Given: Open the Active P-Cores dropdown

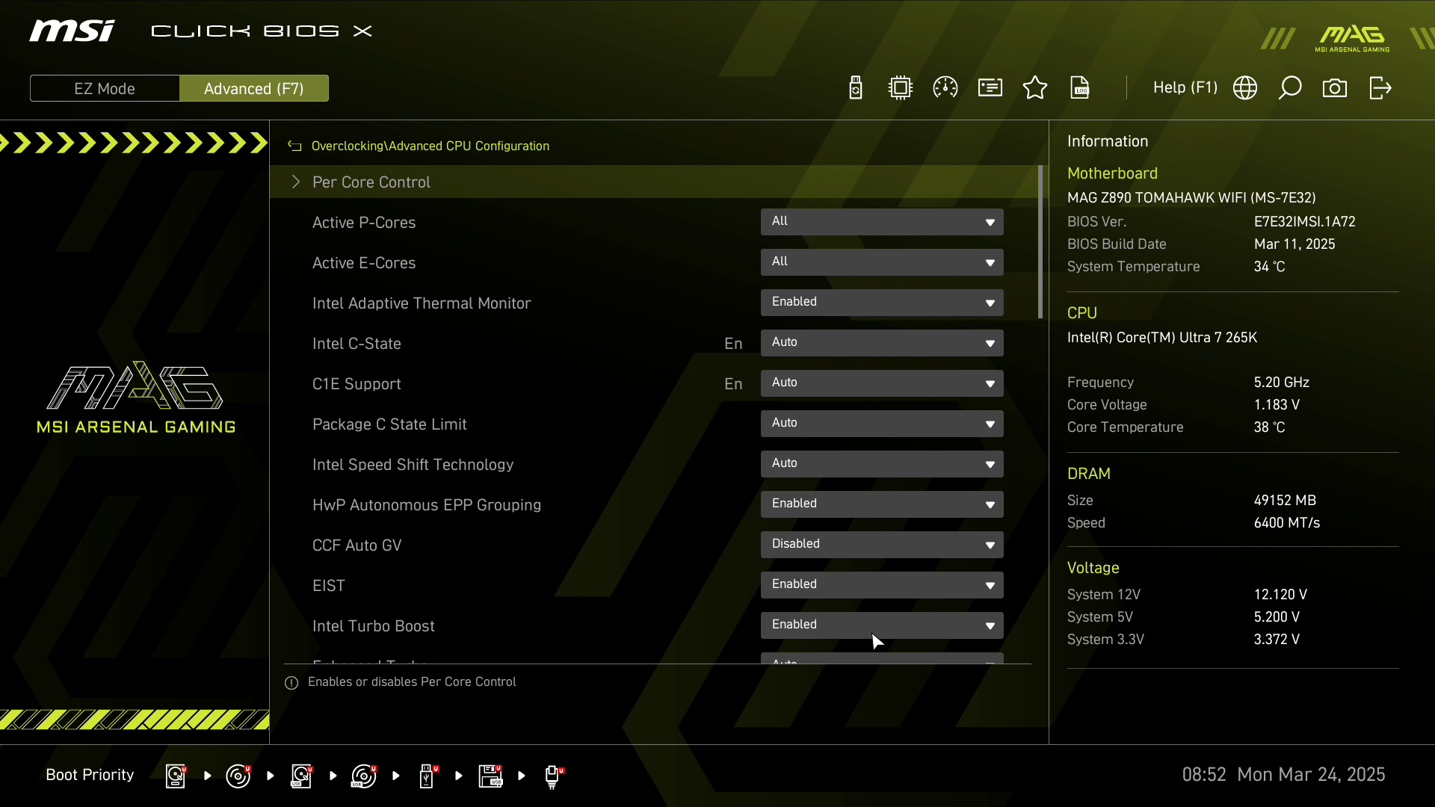Looking at the screenshot, I should 882,222.
